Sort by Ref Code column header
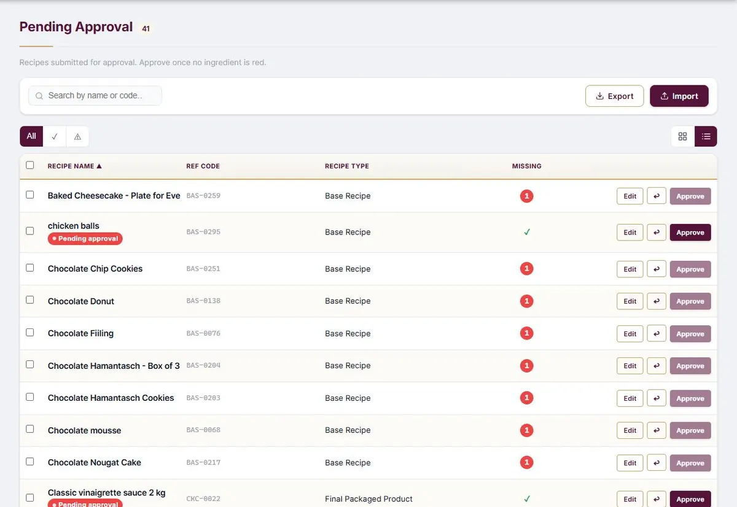The width and height of the screenshot is (737, 507). (203, 166)
